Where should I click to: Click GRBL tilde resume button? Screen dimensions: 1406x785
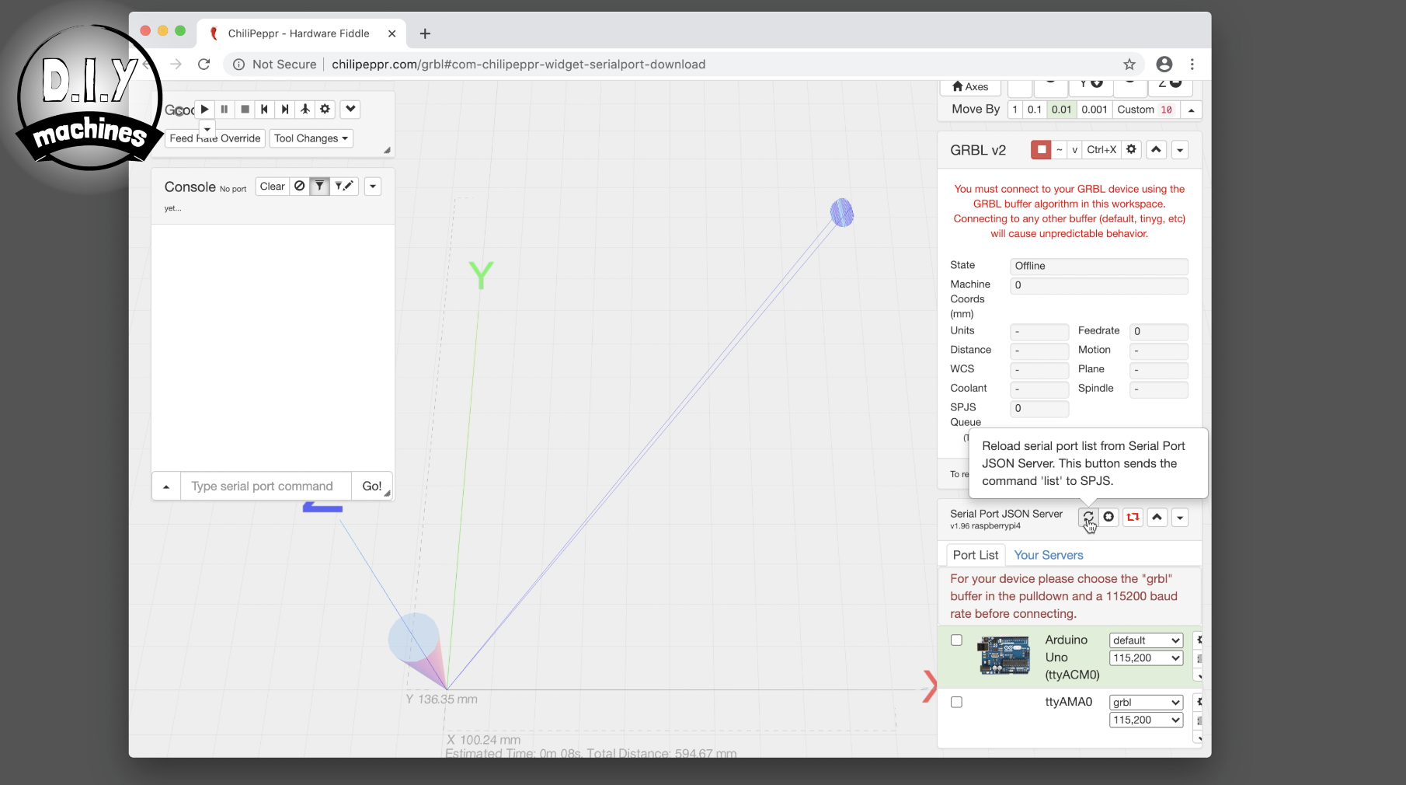coord(1059,150)
